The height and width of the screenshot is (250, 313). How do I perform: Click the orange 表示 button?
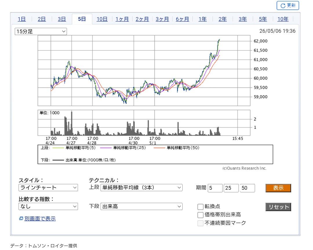278,188
